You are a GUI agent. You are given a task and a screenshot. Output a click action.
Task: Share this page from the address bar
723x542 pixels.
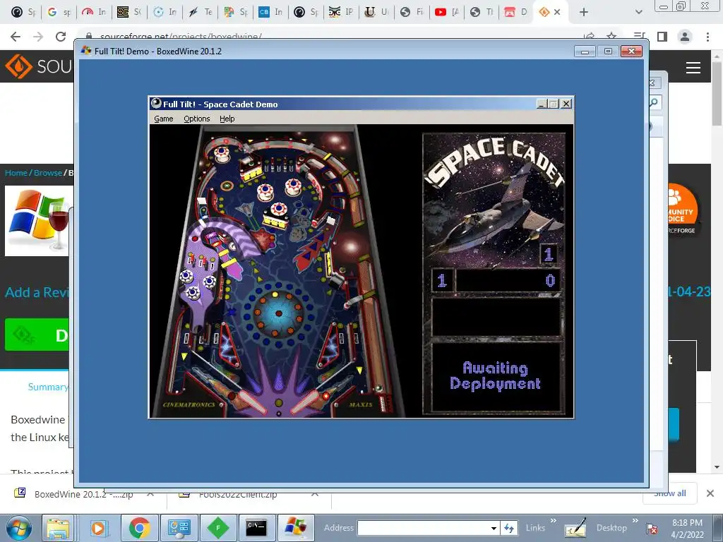click(589, 37)
